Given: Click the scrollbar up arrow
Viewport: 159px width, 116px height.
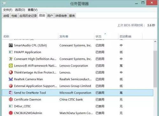Looking at the screenshot, I should [x=155, y=41].
